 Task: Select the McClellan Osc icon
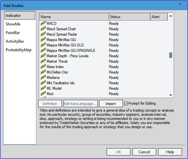(43, 72)
